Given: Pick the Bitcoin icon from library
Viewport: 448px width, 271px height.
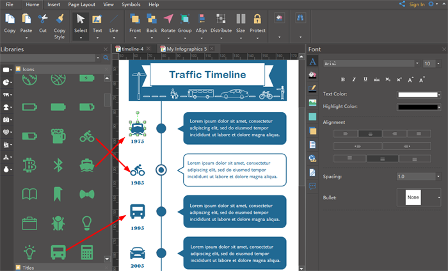Looking at the screenshot, I should pos(29,165).
